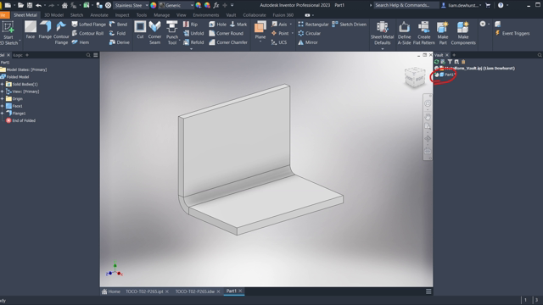Expand the Origin folder node
The width and height of the screenshot is (543, 305).
tap(3, 98)
